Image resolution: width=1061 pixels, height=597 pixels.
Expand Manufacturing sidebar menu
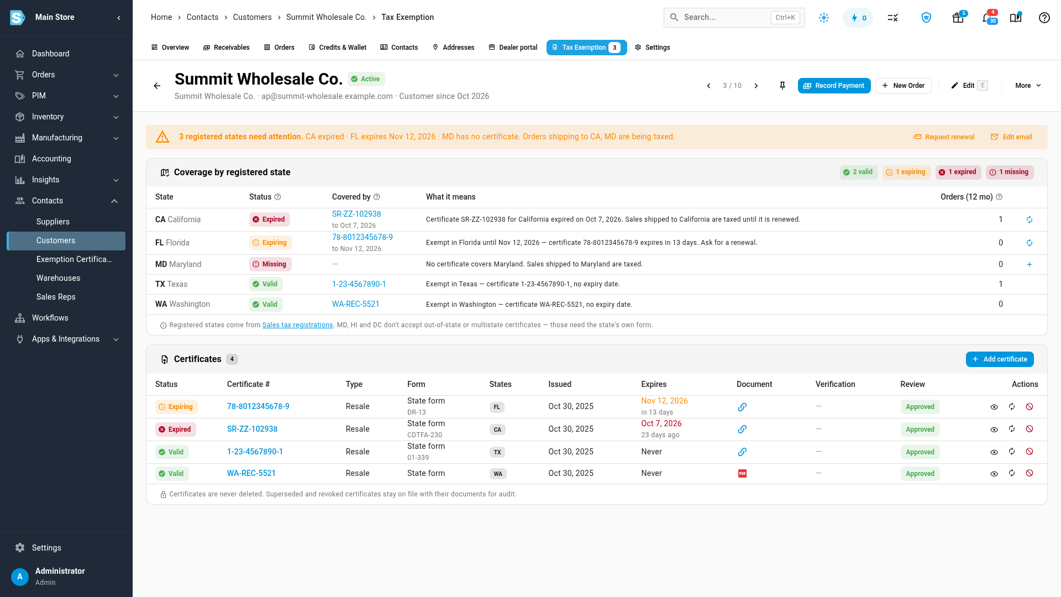[66, 138]
